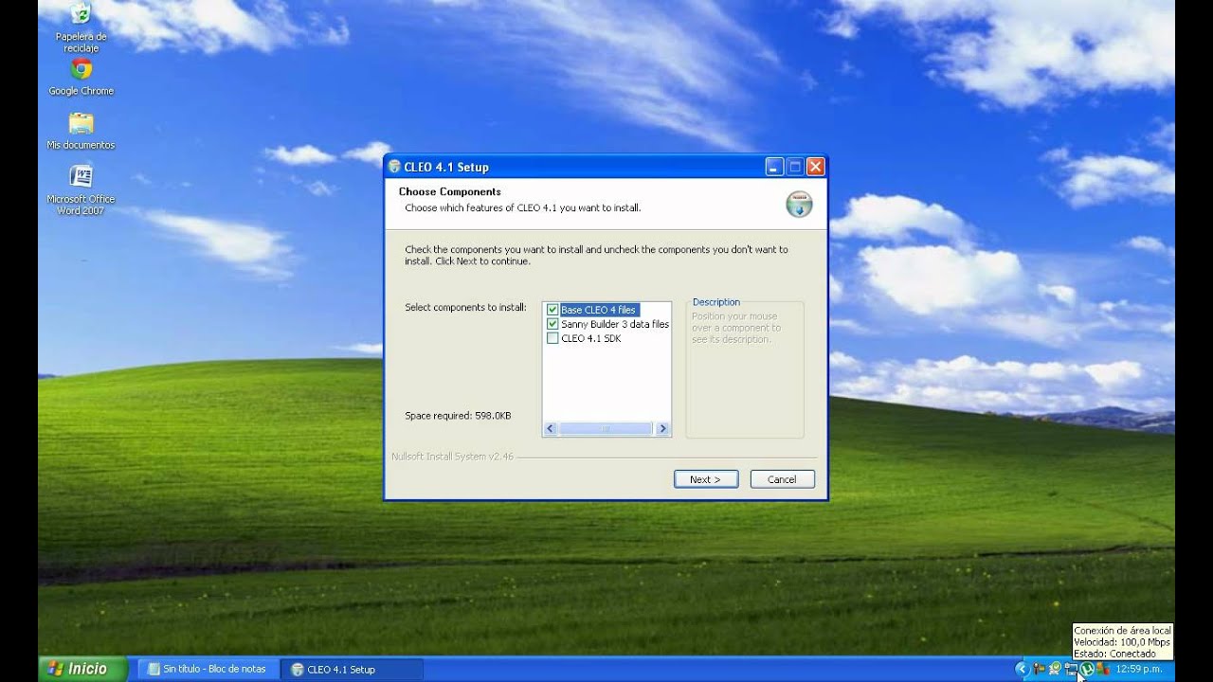Select the Microsoft Office Word 2007 icon
1213x682 pixels.
81,189
